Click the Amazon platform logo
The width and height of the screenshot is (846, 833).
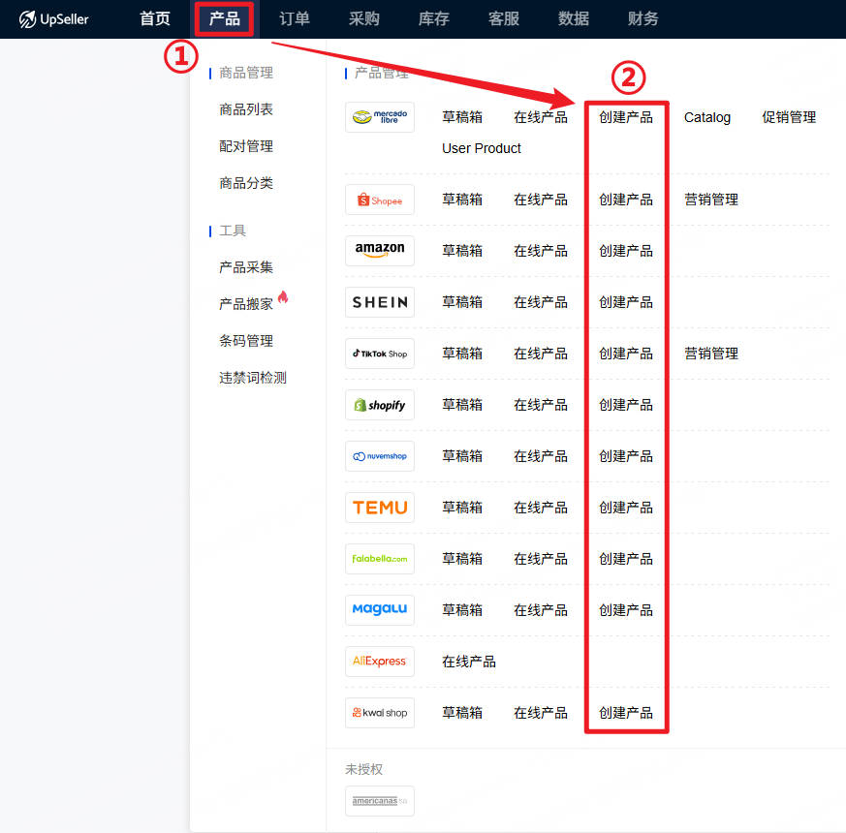379,251
